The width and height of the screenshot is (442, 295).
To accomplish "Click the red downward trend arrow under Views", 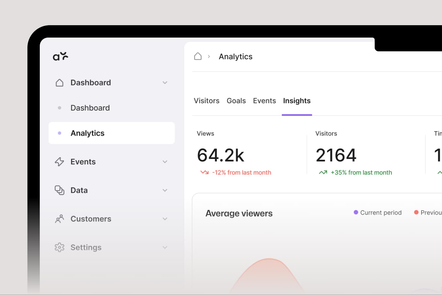I will 204,172.
